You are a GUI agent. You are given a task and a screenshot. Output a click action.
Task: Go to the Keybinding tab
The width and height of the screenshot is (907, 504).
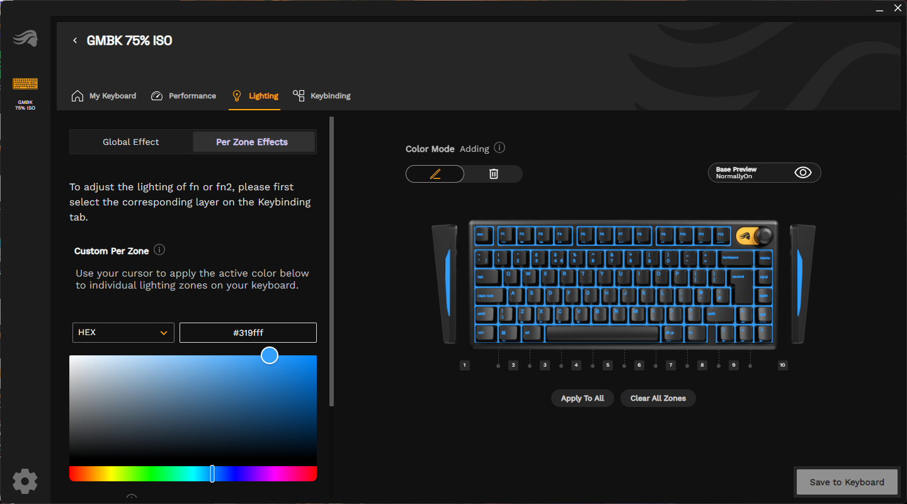tap(322, 96)
